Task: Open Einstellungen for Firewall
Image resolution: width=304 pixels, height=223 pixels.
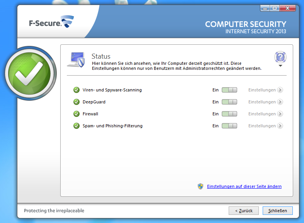Action: (262, 114)
